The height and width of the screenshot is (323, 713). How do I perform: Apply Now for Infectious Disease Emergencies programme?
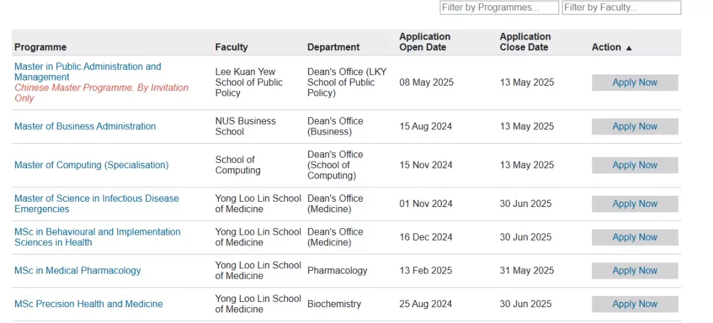(x=635, y=204)
